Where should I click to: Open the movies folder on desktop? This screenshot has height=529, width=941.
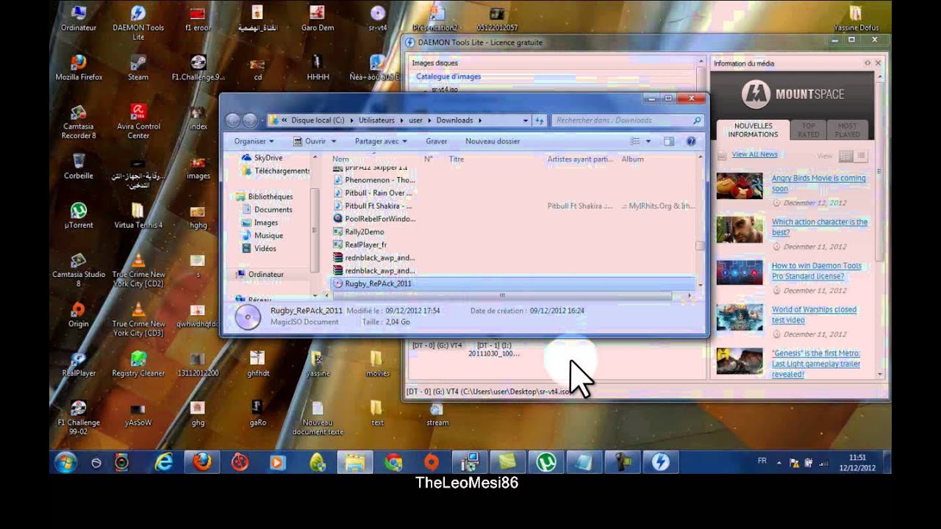(377, 364)
